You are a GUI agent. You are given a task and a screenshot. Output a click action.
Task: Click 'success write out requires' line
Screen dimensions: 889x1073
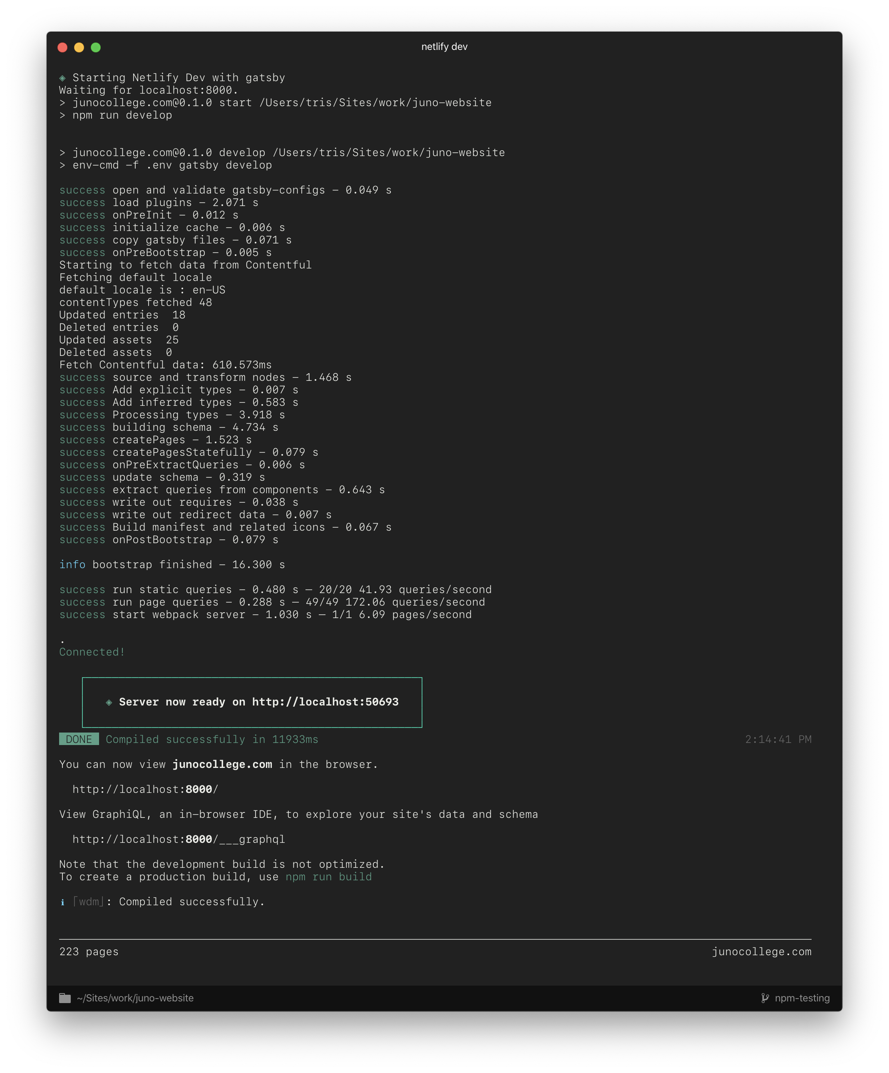tap(179, 502)
